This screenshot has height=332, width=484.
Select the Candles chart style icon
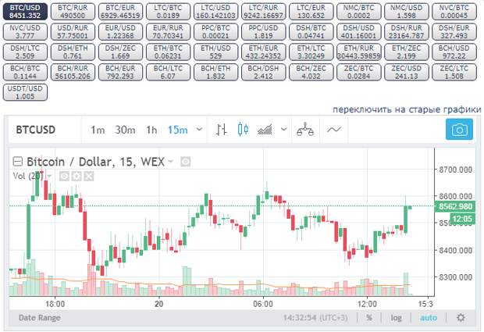tap(244, 130)
